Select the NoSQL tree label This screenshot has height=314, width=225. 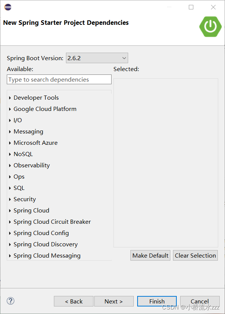(23, 154)
